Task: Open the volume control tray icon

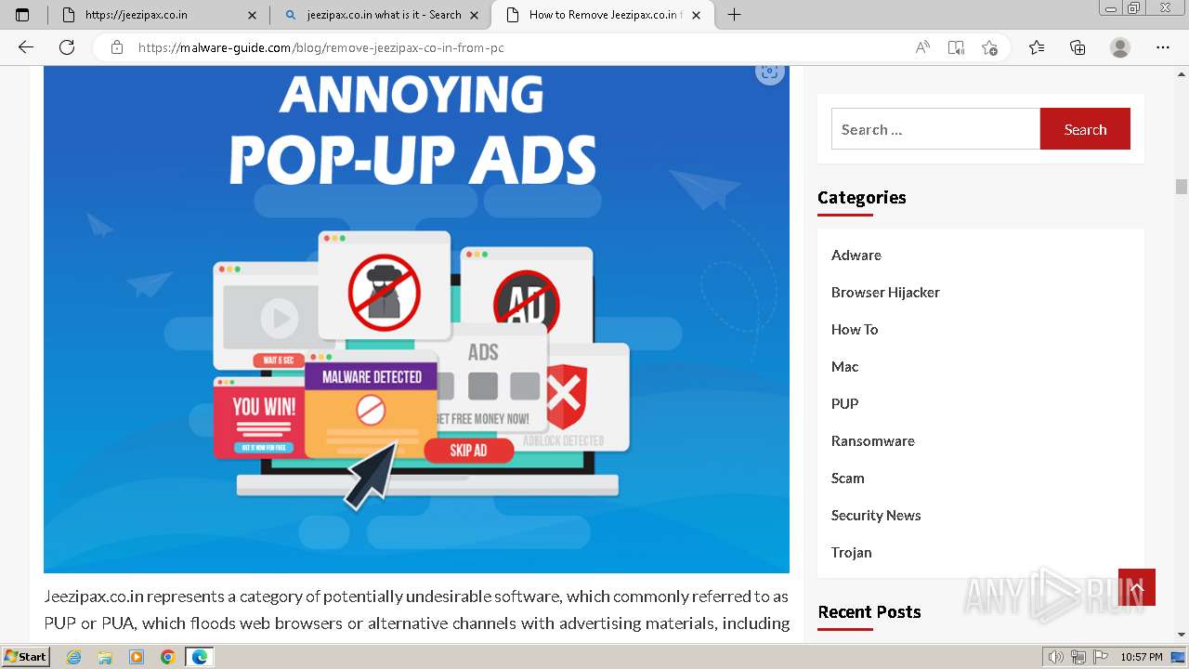Action: 1055,657
